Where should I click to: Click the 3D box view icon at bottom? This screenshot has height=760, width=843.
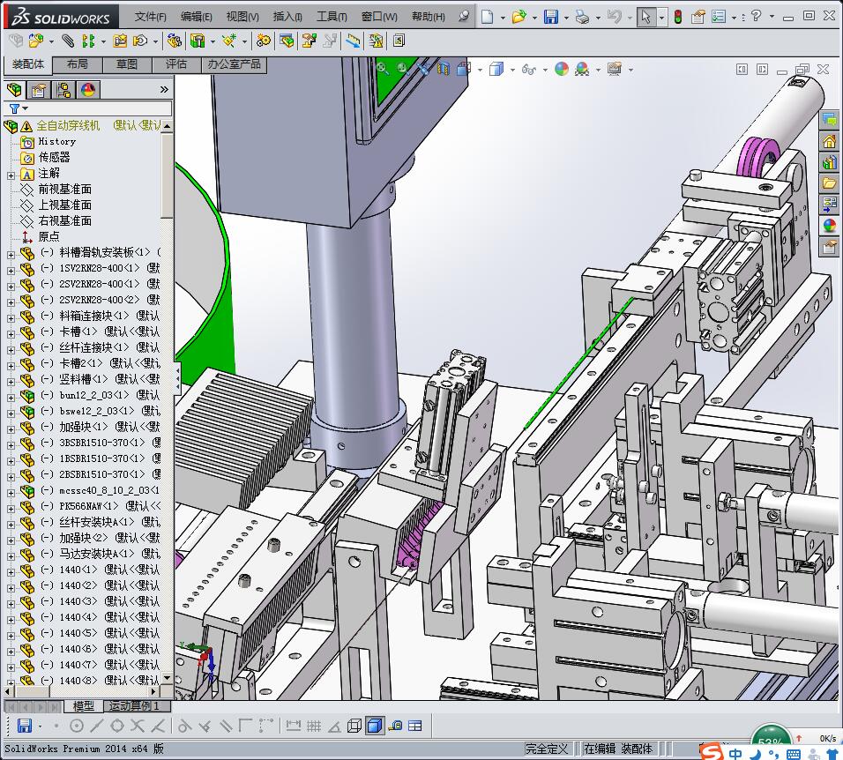(374, 726)
